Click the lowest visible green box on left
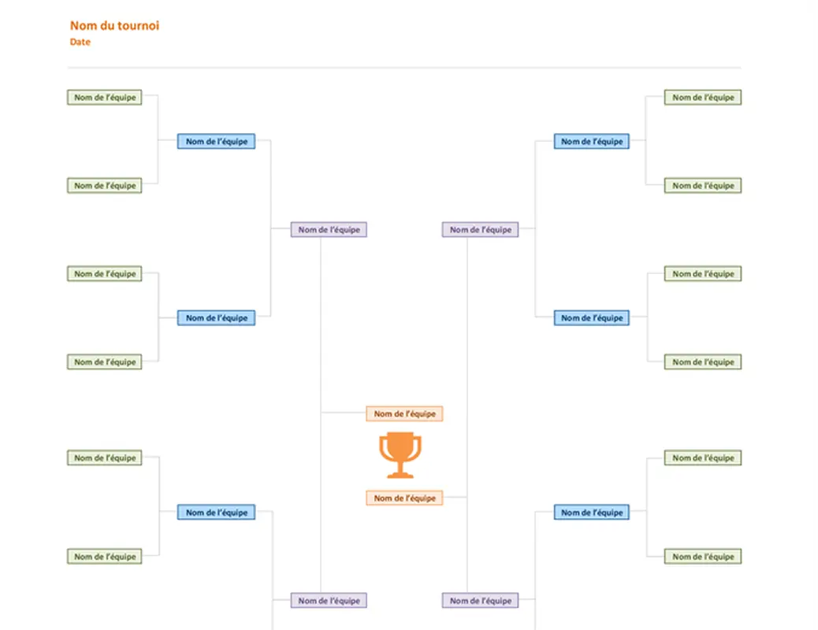Image resolution: width=818 pixels, height=630 pixels. (x=105, y=557)
